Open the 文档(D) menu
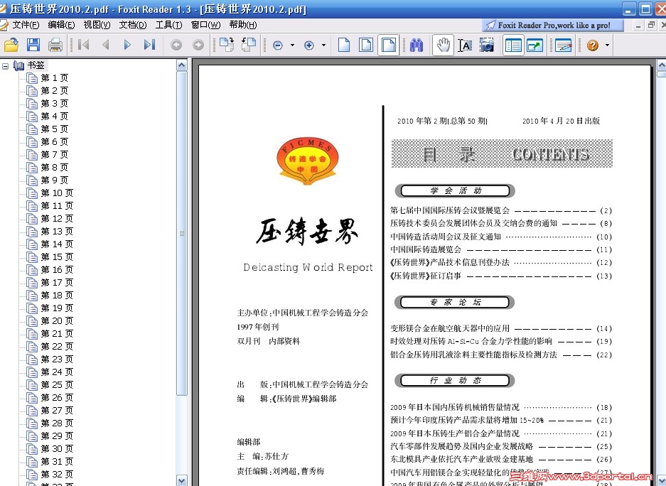 (133, 25)
